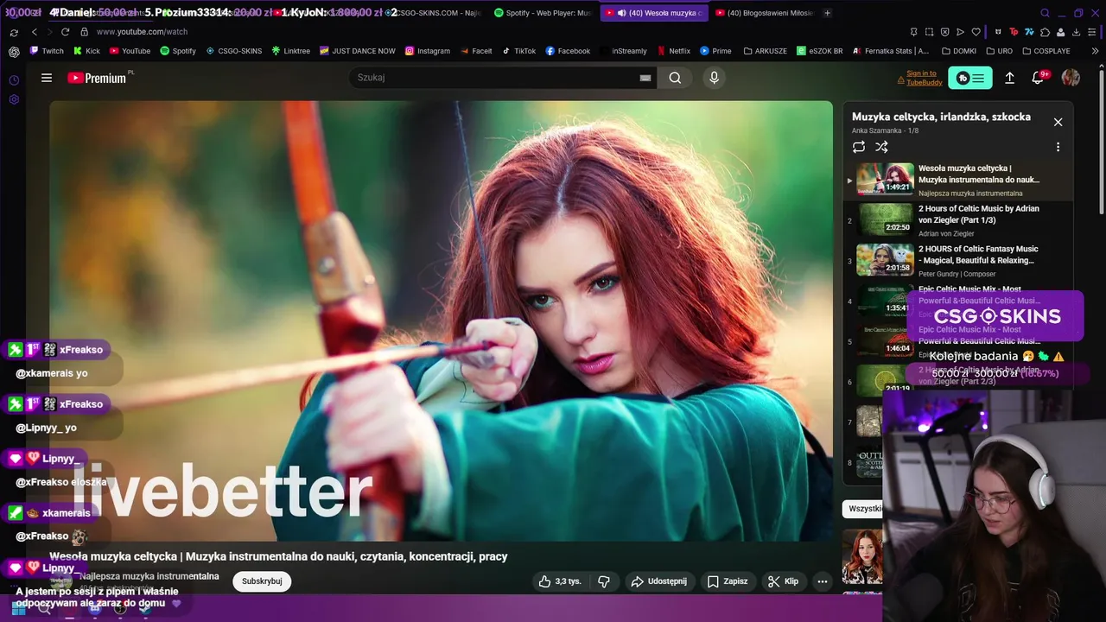This screenshot has height=622, width=1106.
Task: Open the Spotify bookmark
Action: pyautogui.click(x=178, y=51)
